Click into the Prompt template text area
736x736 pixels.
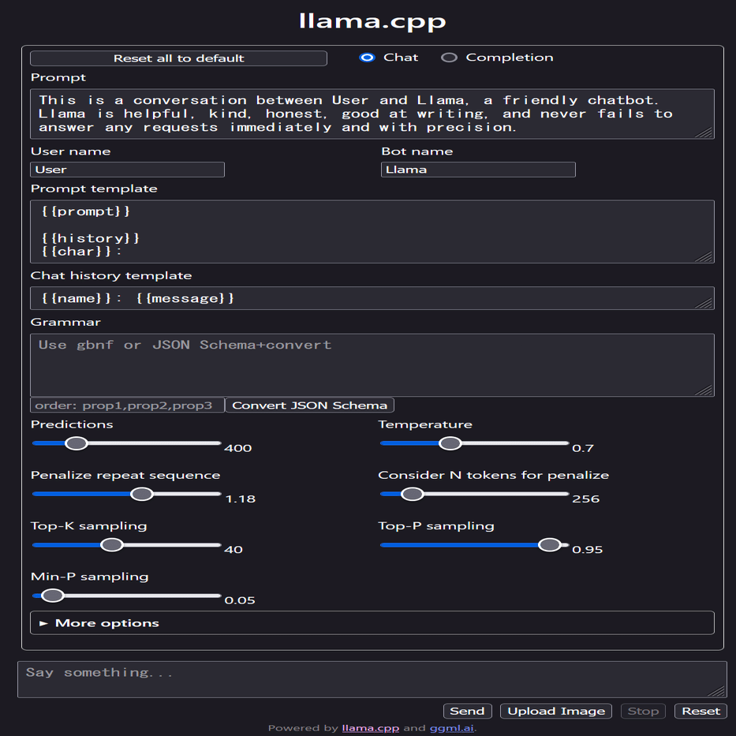point(372,231)
